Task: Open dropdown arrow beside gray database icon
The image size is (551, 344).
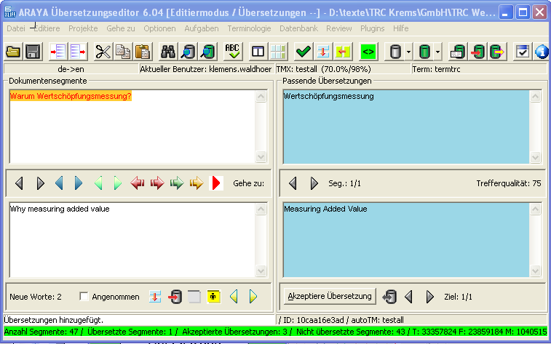Action: [409, 52]
